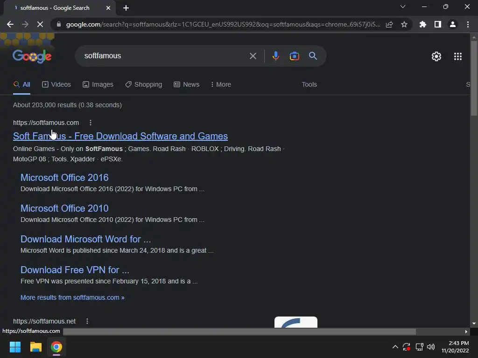The width and height of the screenshot is (478, 358).
Task: Click the forward navigation arrow
Action: coord(25,24)
